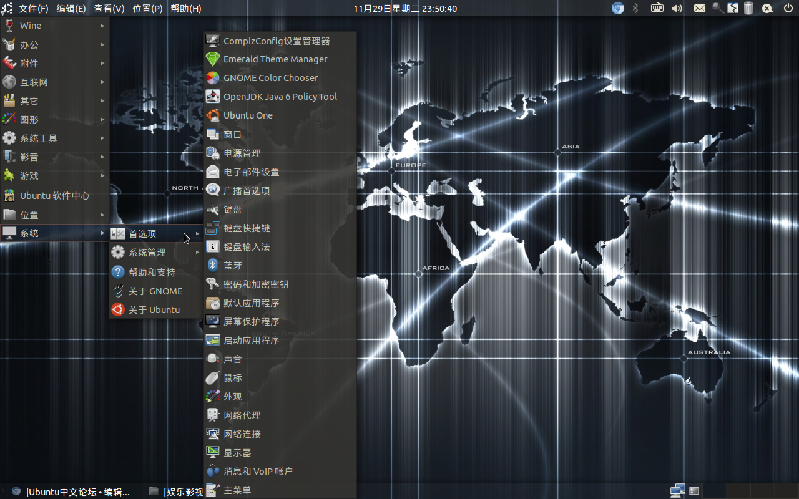Expand the 系统管理 submenu
The width and height of the screenshot is (799, 499).
(x=156, y=253)
